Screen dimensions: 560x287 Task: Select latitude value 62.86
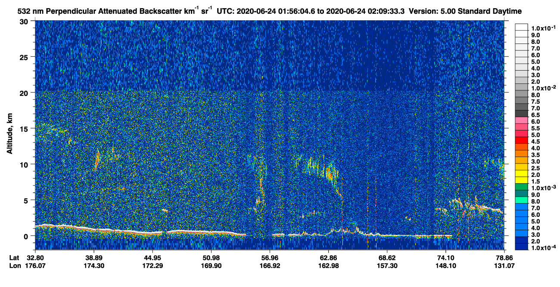[x=328, y=258]
